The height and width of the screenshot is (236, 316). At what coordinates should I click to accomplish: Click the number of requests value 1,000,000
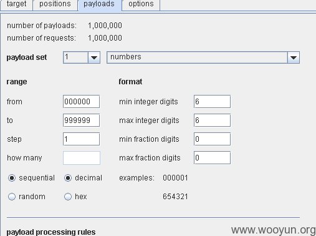click(105, 38)
